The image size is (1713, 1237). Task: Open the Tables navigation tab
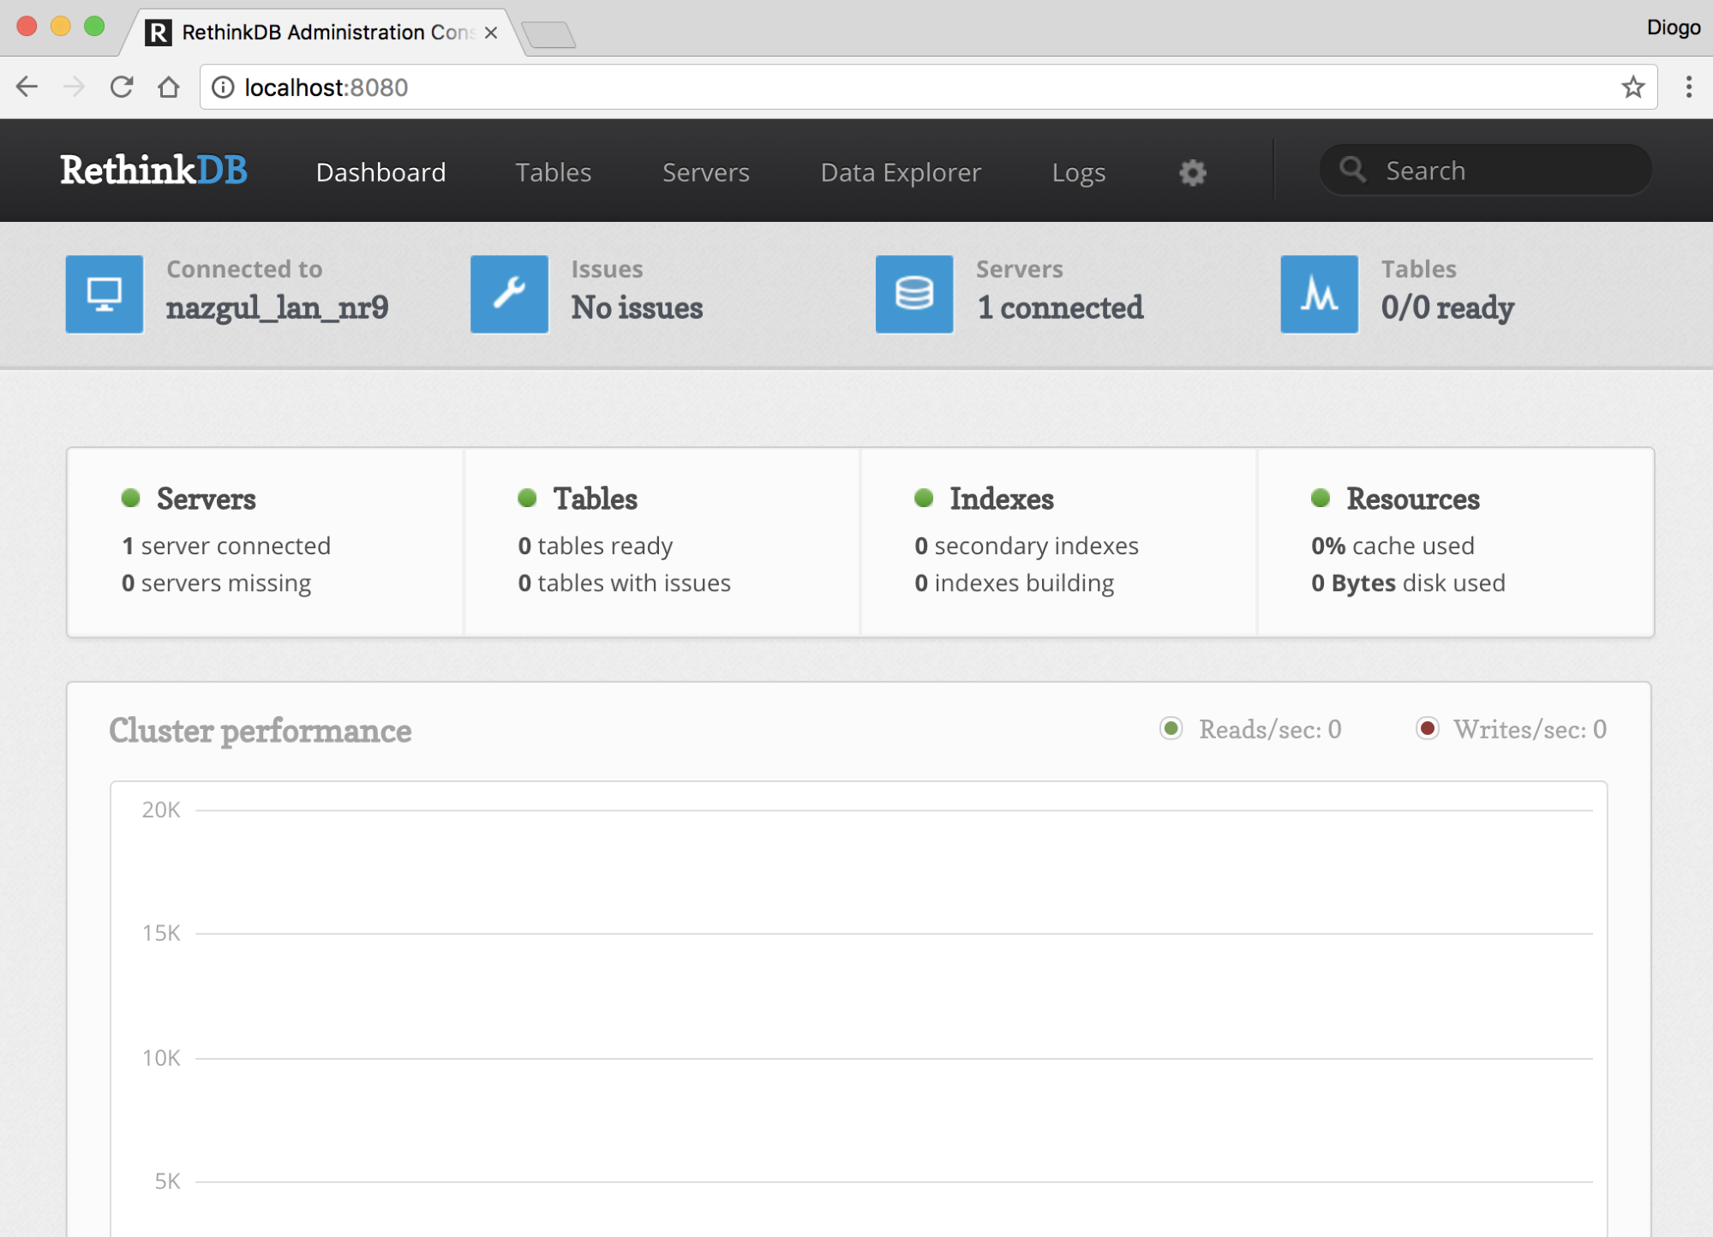tap(553, 172)
